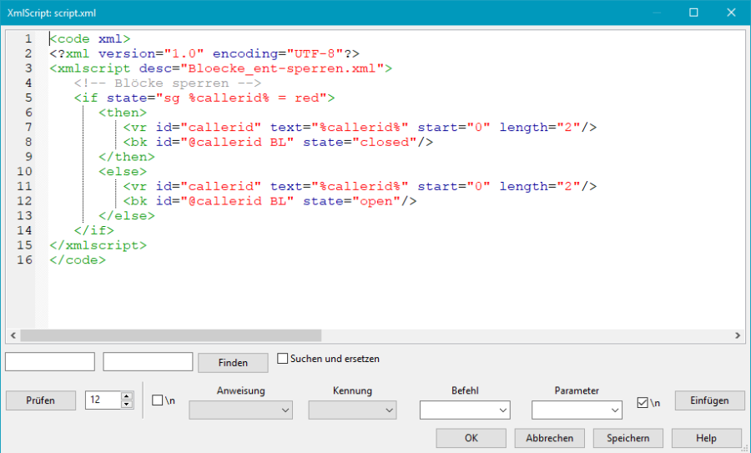The width and height of the screenshot is (751, 453).
Task: Expand the Kennung combo box
Action: tap(352, 410)
